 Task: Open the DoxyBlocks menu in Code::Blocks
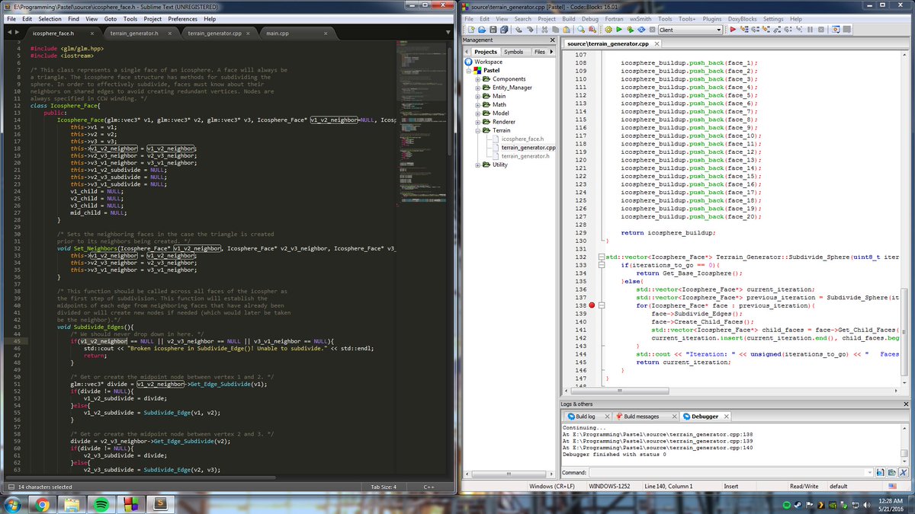[743, 18]
